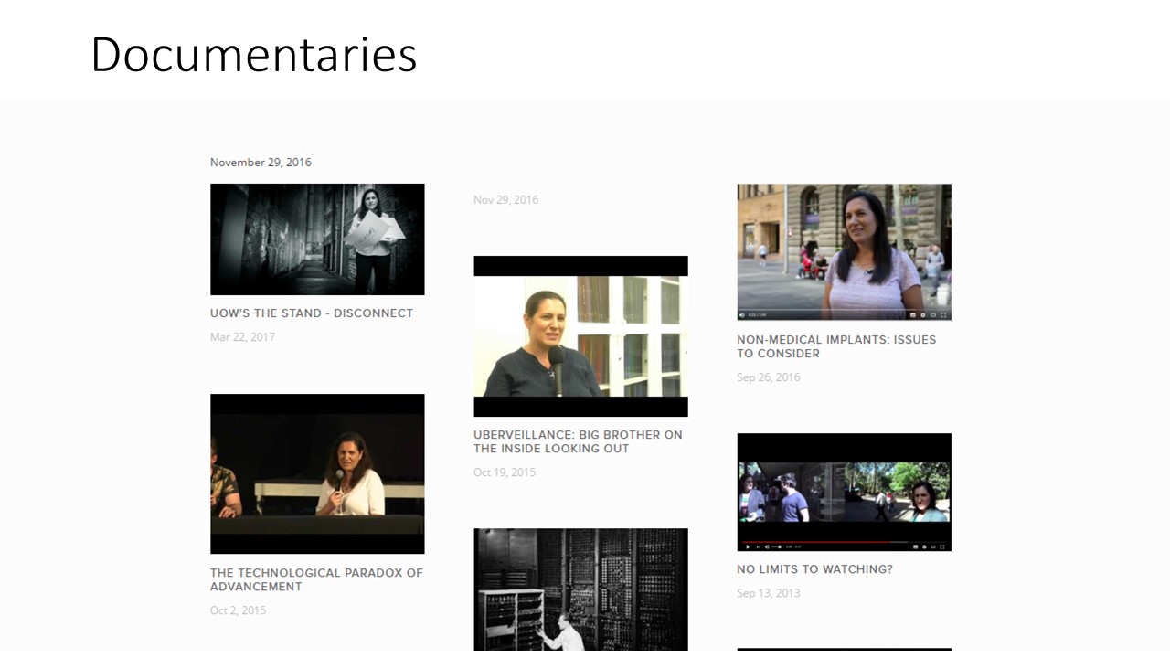
Task: Click UBERVEILLANCE: BIG BROTHER ON THE INSIDE title
Action: coord(578,441)
